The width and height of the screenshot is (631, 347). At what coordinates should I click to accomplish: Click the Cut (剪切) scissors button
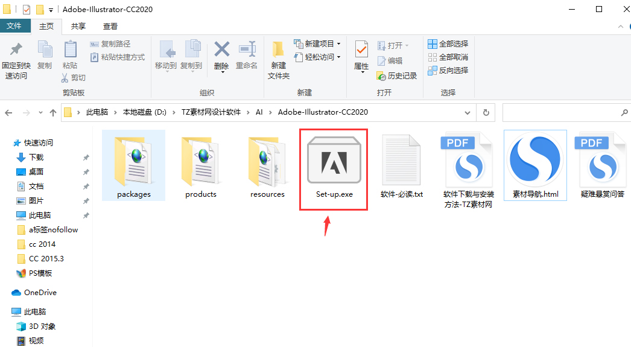pyautogui.click(x=73, y=77)
